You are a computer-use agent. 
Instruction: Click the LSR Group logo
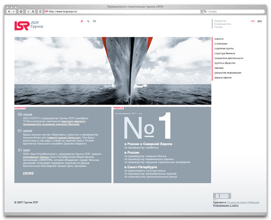pyautogui.click(x=28, y=26)
